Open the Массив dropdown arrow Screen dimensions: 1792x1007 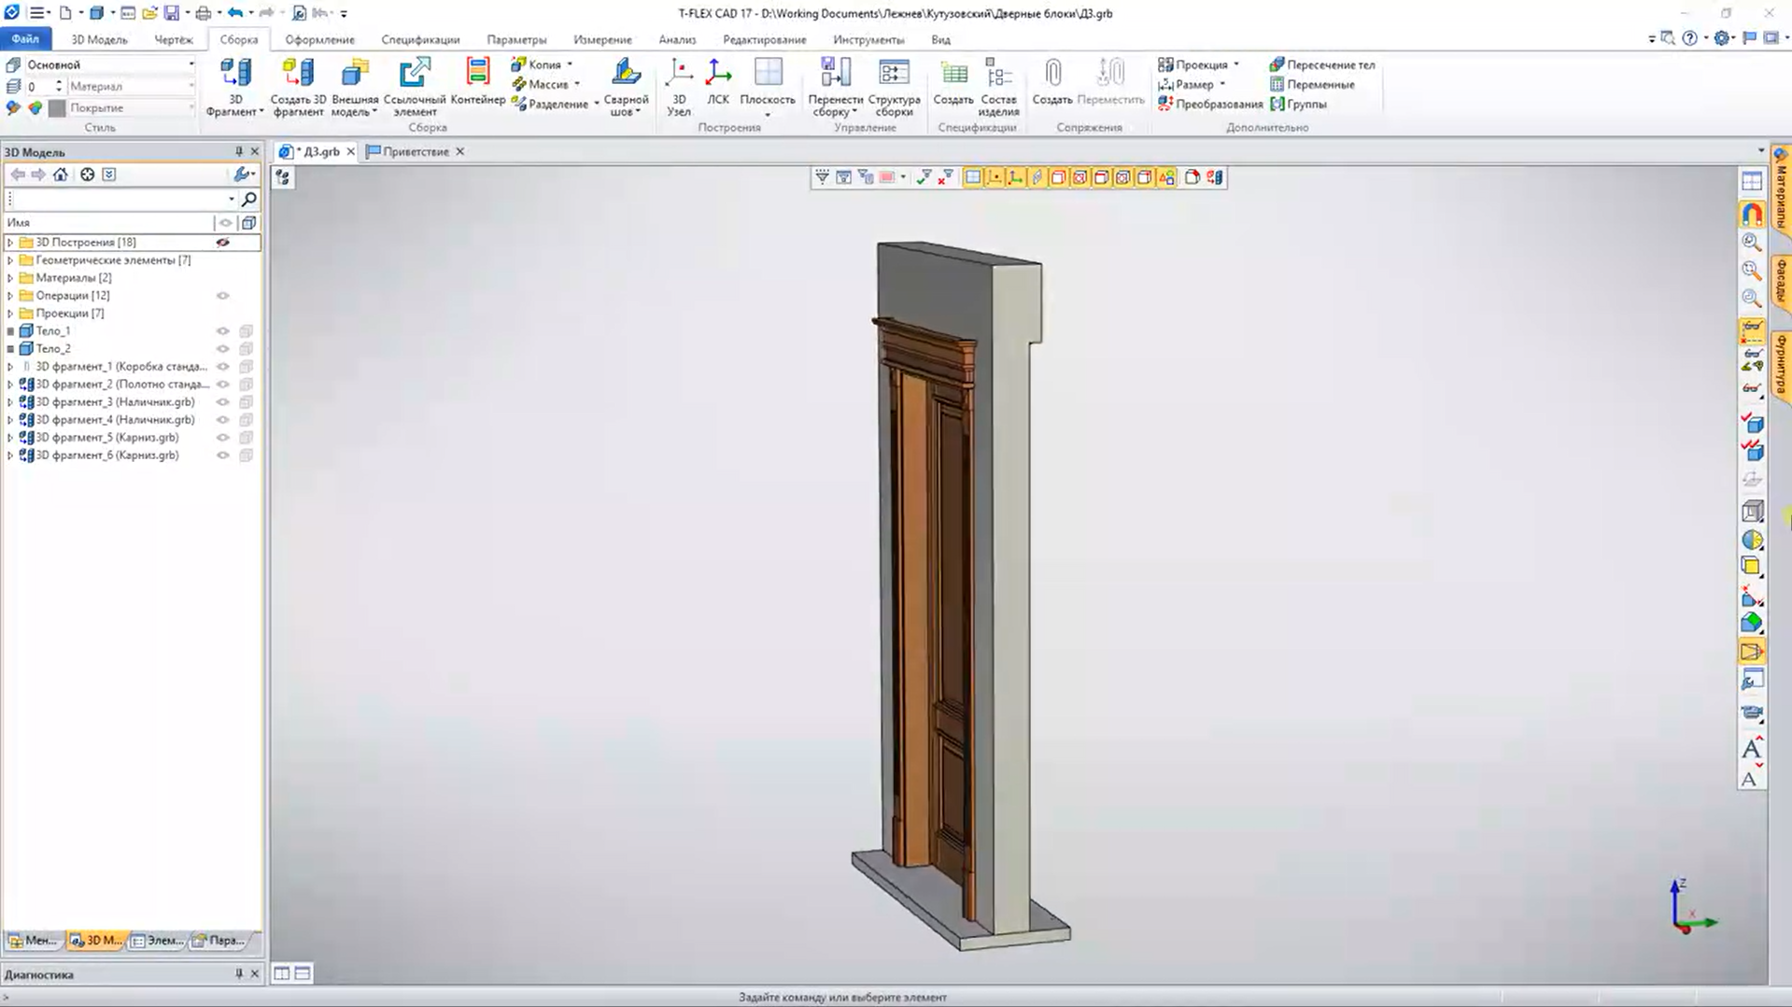(x=577, y=84)
